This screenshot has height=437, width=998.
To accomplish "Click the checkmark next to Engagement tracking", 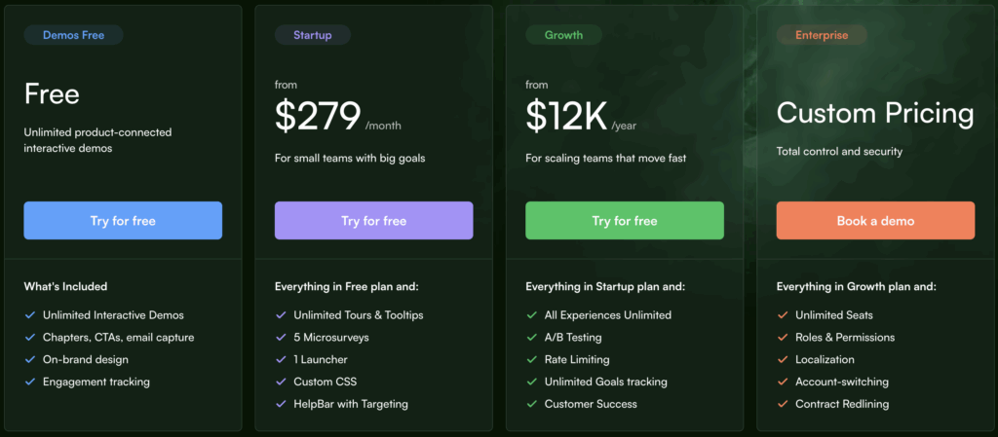I will [x=29, y=382].
